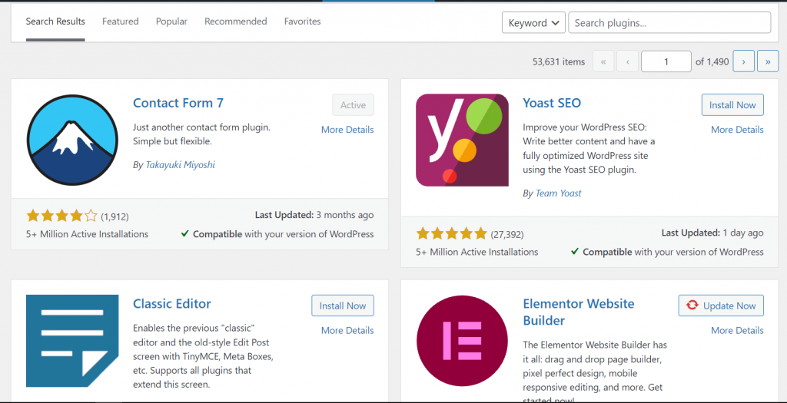Visit author Team Yoast's link
Screen dimensions: 787x403
tap(558, 193)
